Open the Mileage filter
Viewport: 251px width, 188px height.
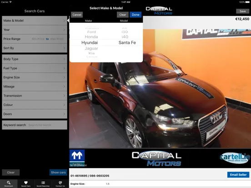35,86
